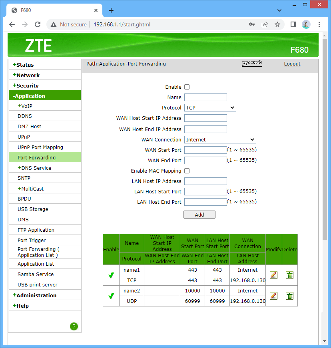Click the share page icon
Viewport: 331px width, 348px height.
(264, 24)
